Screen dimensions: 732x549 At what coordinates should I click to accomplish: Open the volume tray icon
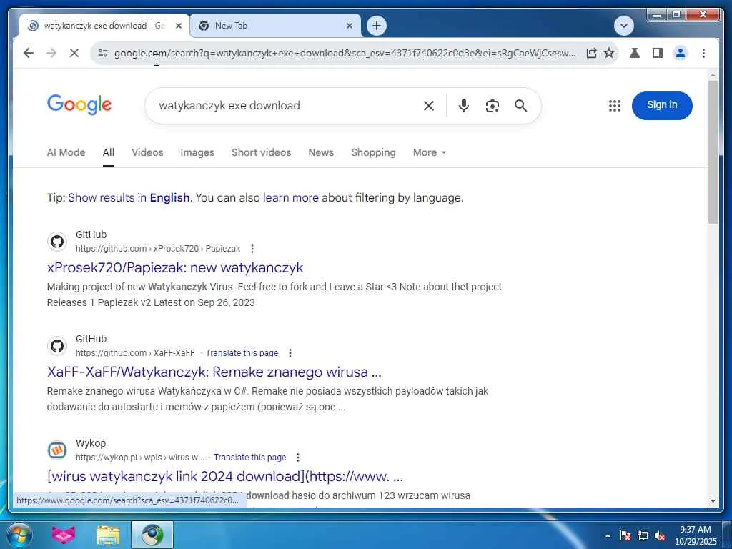[660, 536]
